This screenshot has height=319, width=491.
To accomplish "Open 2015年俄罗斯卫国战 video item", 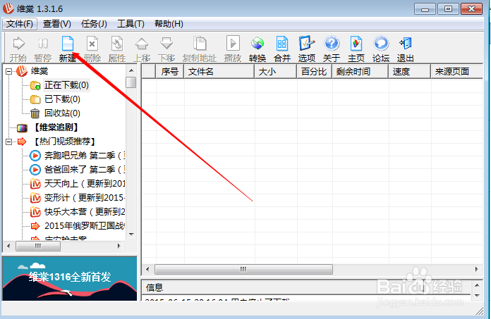I will click(x=85, y=226).
